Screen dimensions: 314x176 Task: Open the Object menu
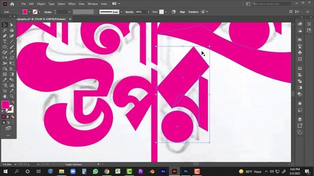pos(41,4)
